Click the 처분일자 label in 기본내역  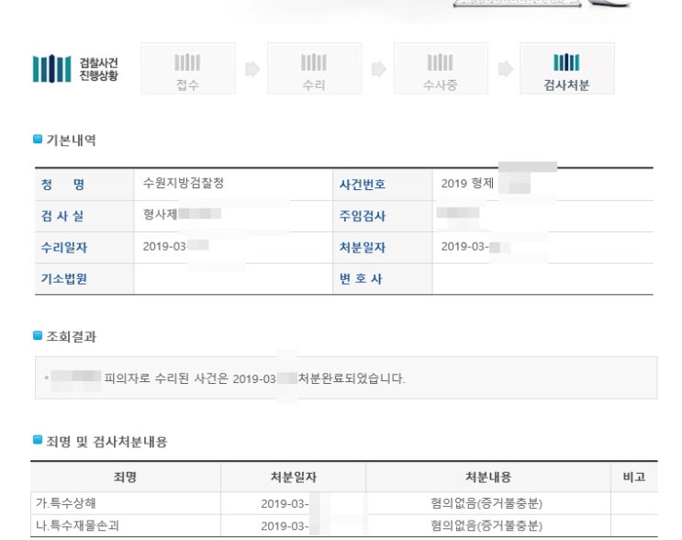tap(383, 248)
